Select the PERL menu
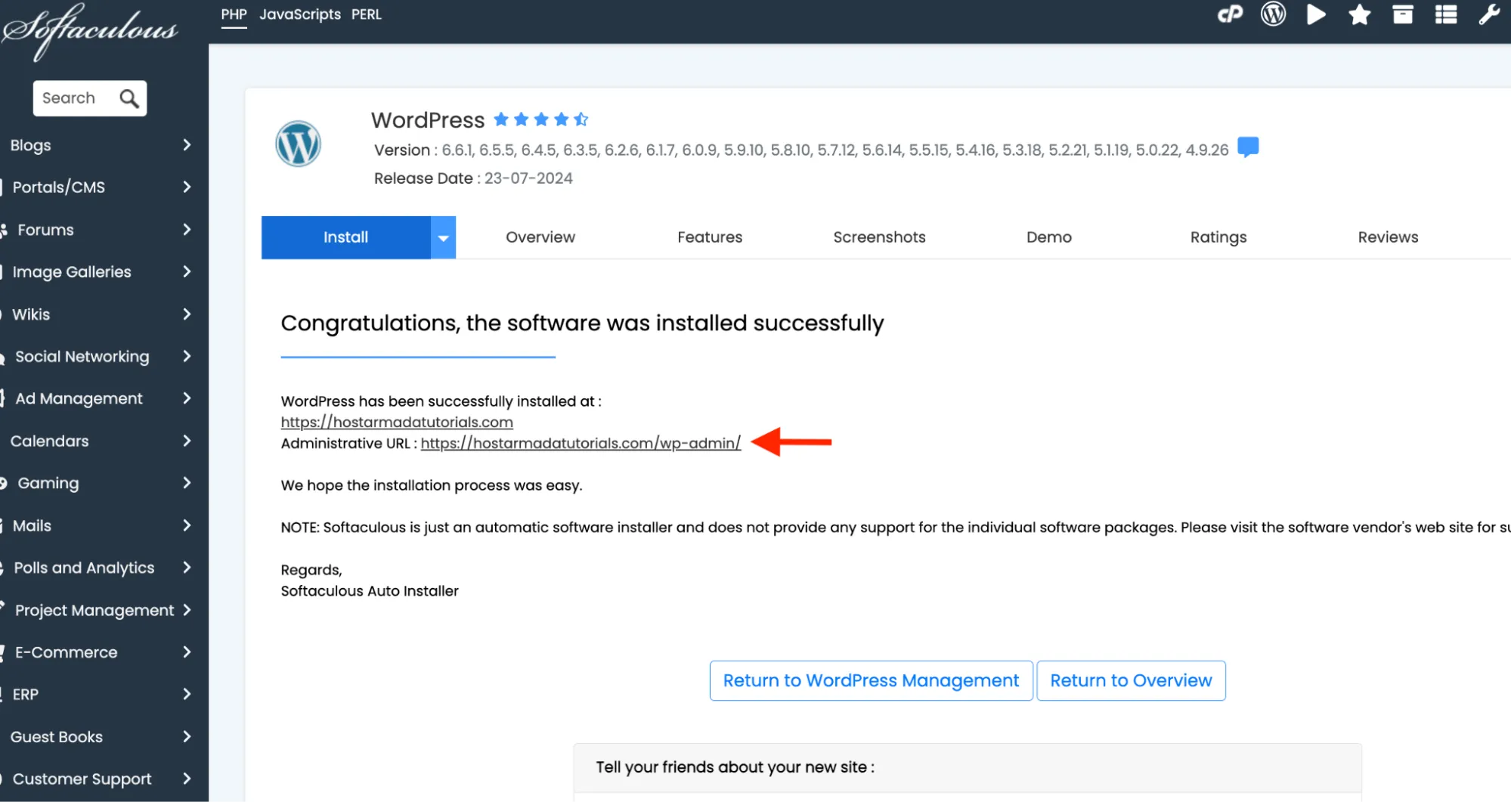Image resolution: width=1511 pixels, height=802 pixels. click(367, 14)
